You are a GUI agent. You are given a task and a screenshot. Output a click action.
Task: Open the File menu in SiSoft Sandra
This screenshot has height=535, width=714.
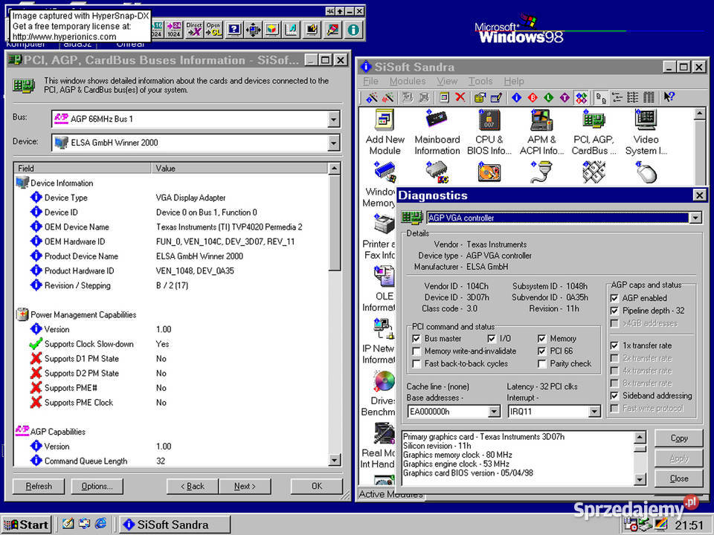[370, 81]
